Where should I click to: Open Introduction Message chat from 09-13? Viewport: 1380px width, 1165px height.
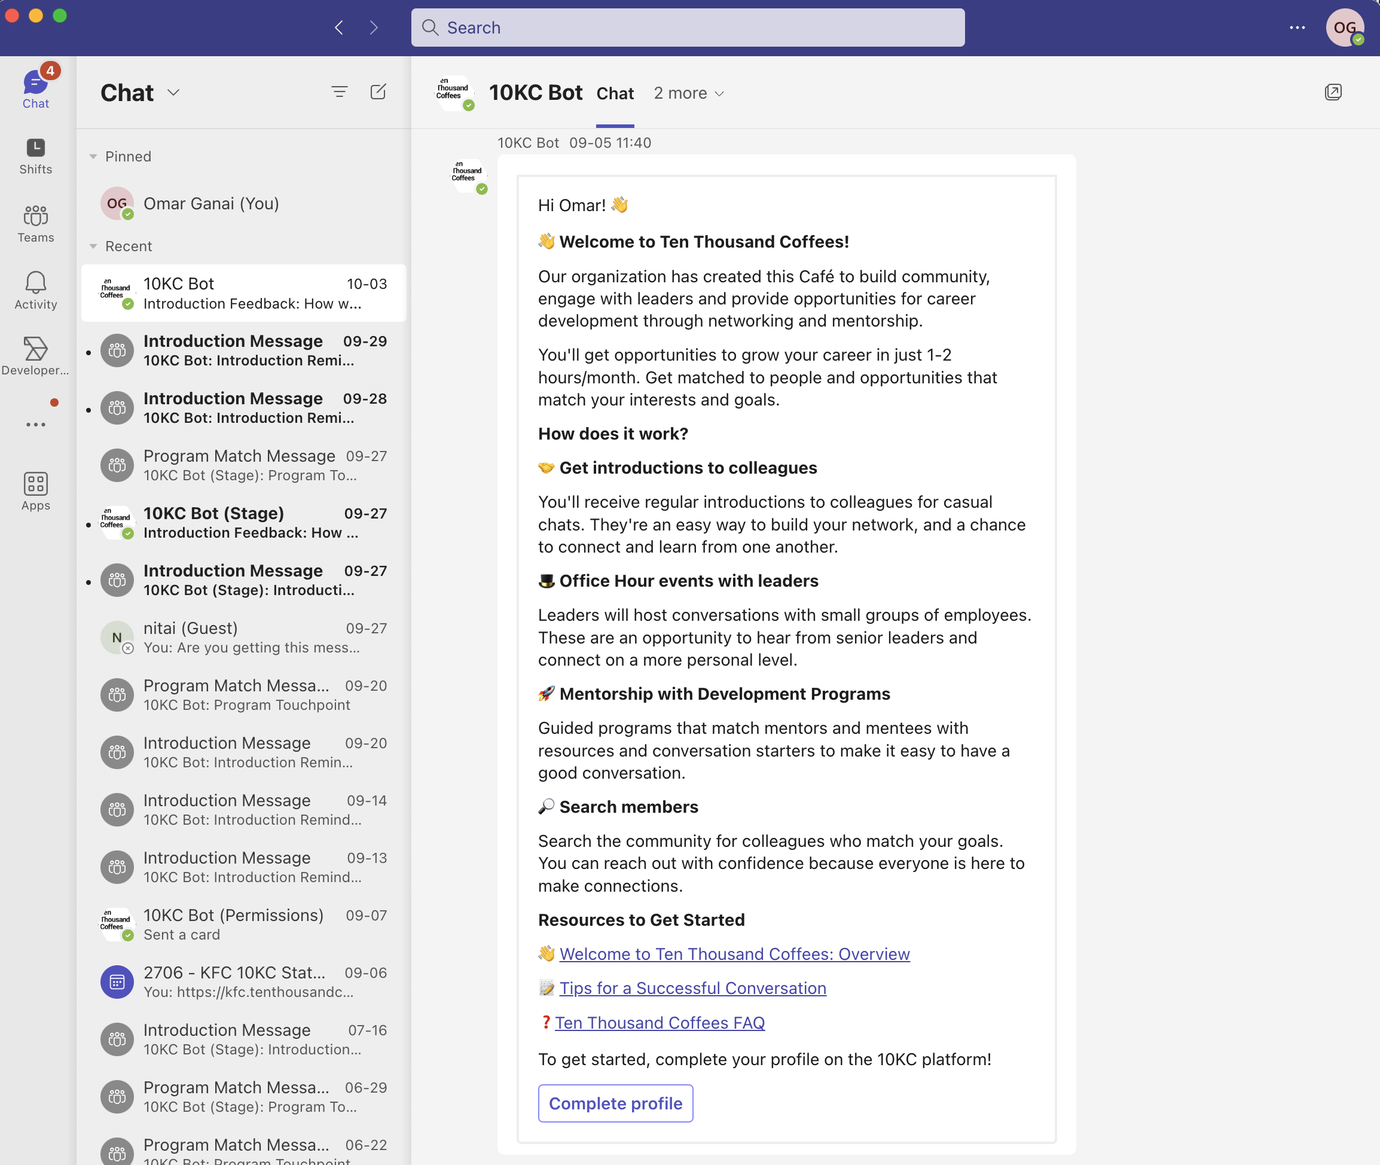click(x=243, y=867)
